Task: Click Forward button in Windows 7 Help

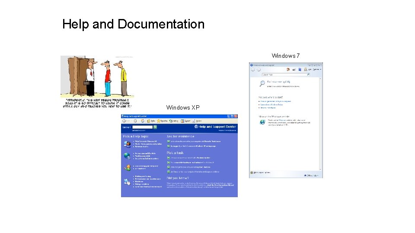Action: pos(259,70)
